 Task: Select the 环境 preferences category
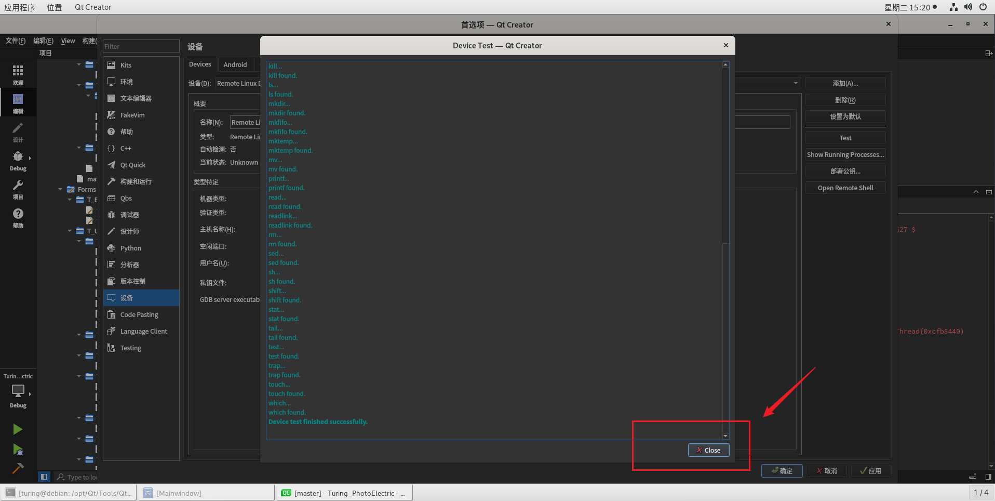141,82
